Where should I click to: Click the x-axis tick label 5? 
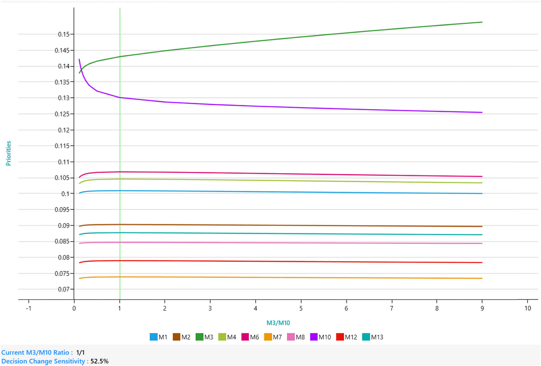[x=301, y=308]
